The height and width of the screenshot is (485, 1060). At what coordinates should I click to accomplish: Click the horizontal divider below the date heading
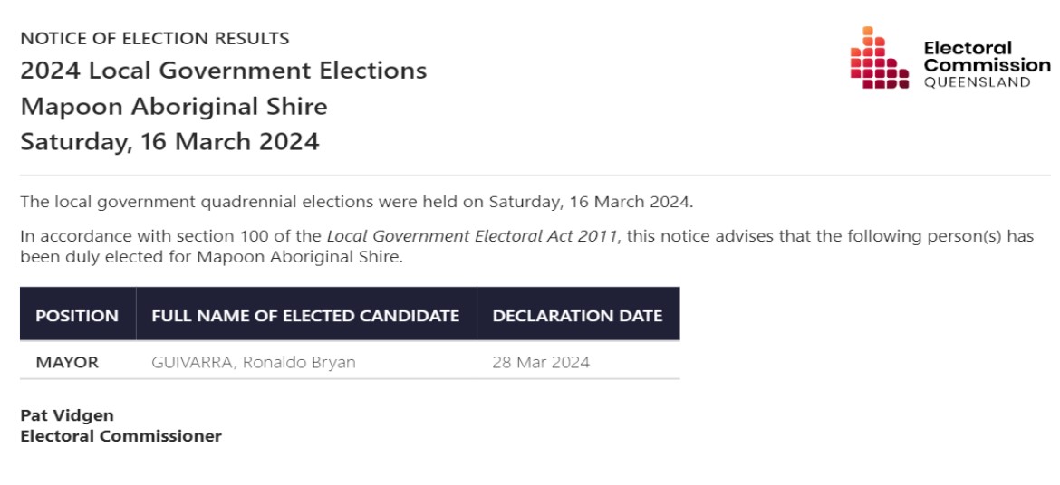pyautogui.click(x=535, y=176)
